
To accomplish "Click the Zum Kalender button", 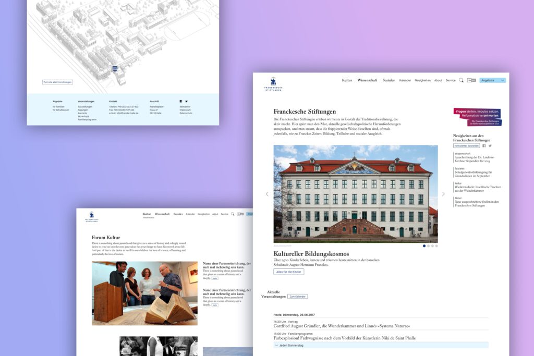I will point(298,296).
